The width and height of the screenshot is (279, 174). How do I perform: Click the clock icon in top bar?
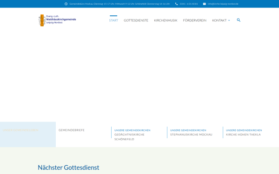(x=66, y=4)
